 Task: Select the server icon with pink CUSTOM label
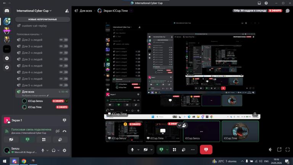pos(7,31)
